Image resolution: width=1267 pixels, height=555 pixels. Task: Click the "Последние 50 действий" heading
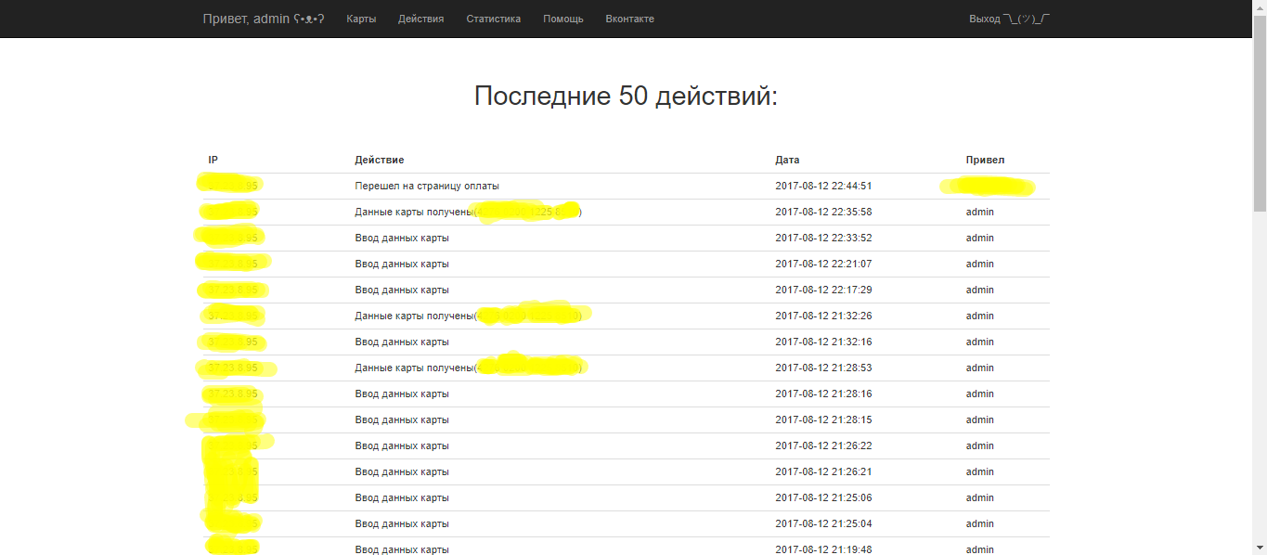(x=626, y=96)
